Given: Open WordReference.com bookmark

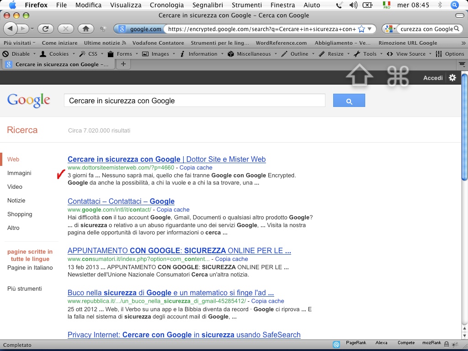Looking at the screenshot, I should pyautogui.click(x=281, y=43).
